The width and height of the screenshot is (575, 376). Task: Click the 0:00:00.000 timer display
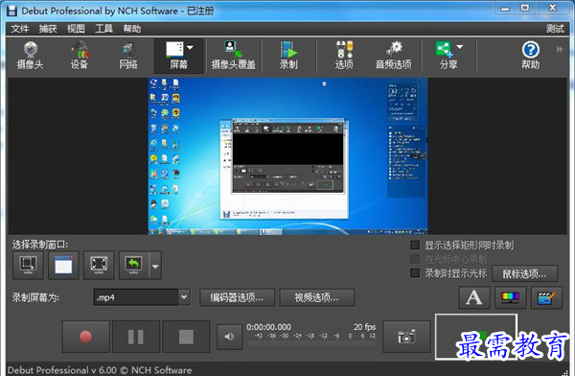268,327
